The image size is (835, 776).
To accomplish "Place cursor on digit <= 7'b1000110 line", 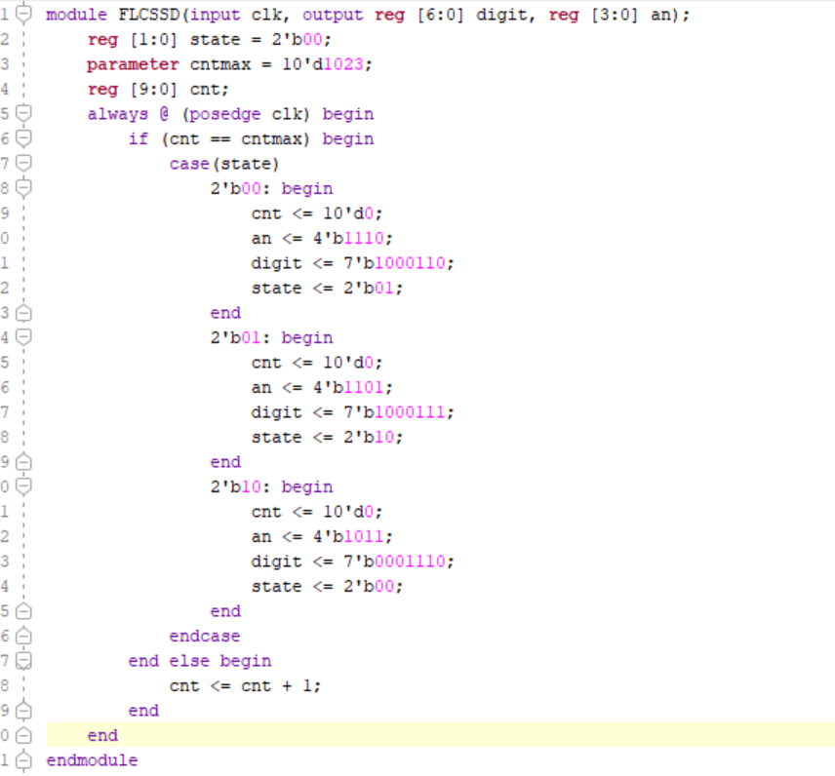I will (x=352, y=263).
